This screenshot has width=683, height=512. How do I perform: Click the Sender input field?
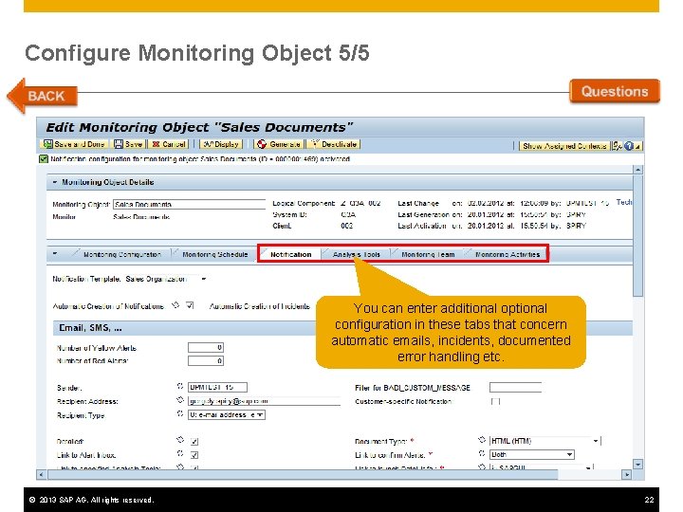click(x=217, y=387)
